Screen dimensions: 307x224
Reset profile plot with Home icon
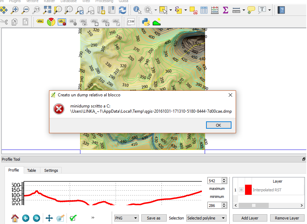point(15,218)
